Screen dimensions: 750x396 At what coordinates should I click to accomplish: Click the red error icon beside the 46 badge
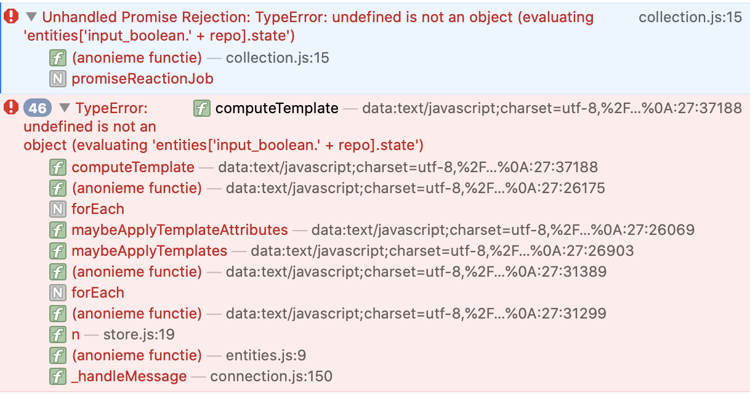point(12,108)
